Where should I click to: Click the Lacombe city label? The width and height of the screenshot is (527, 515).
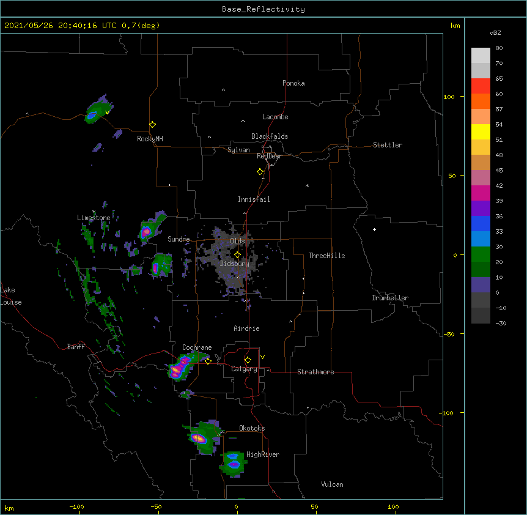(275, 117)
